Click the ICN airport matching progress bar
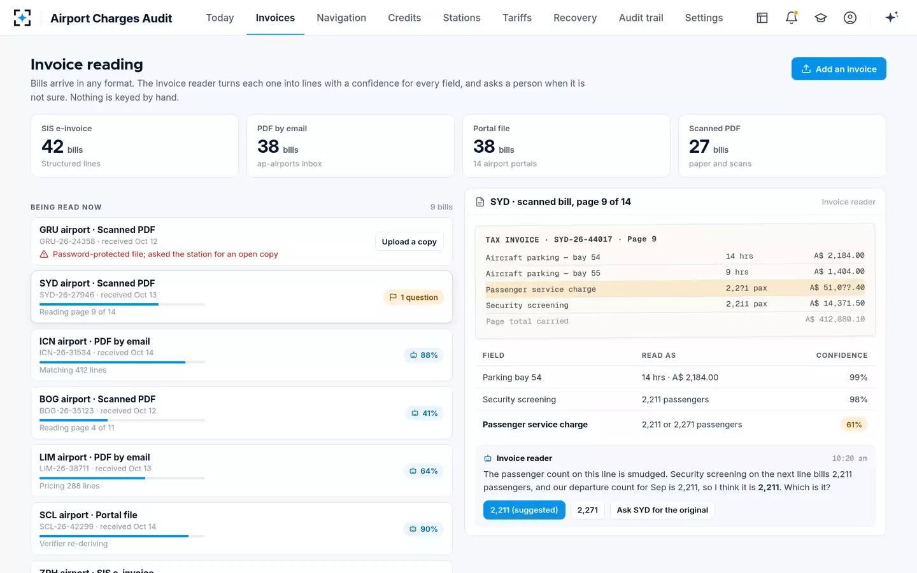Image resolution: width=917 pixels, height=573 pixels. pos(122,362)
